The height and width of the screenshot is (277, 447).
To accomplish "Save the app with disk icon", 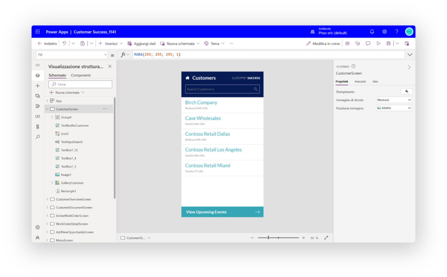I will (x=388, y=43).
